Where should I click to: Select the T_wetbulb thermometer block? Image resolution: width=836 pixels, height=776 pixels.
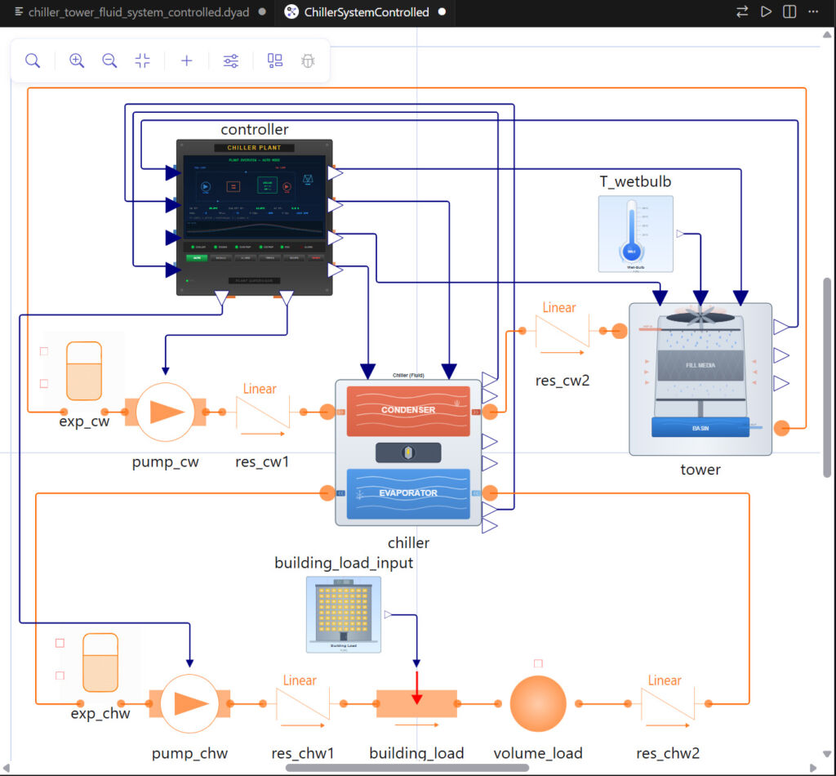pyautogui.click(x=635, y=234)
